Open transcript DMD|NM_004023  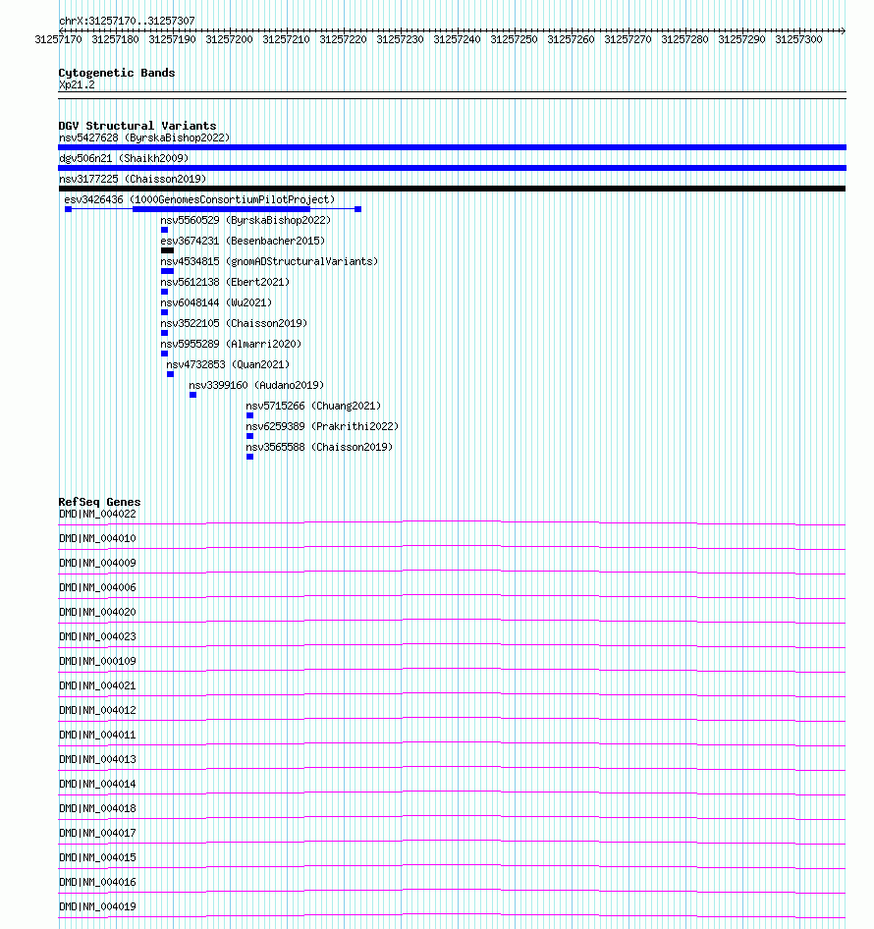pos(97,637)
